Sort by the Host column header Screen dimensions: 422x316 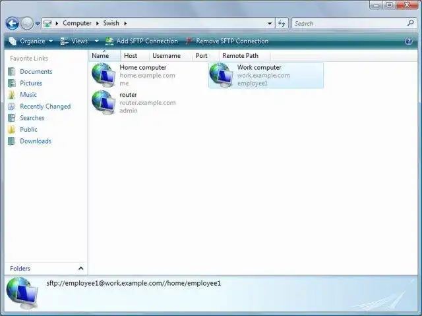pyautogui.click(x=131, y=55)
